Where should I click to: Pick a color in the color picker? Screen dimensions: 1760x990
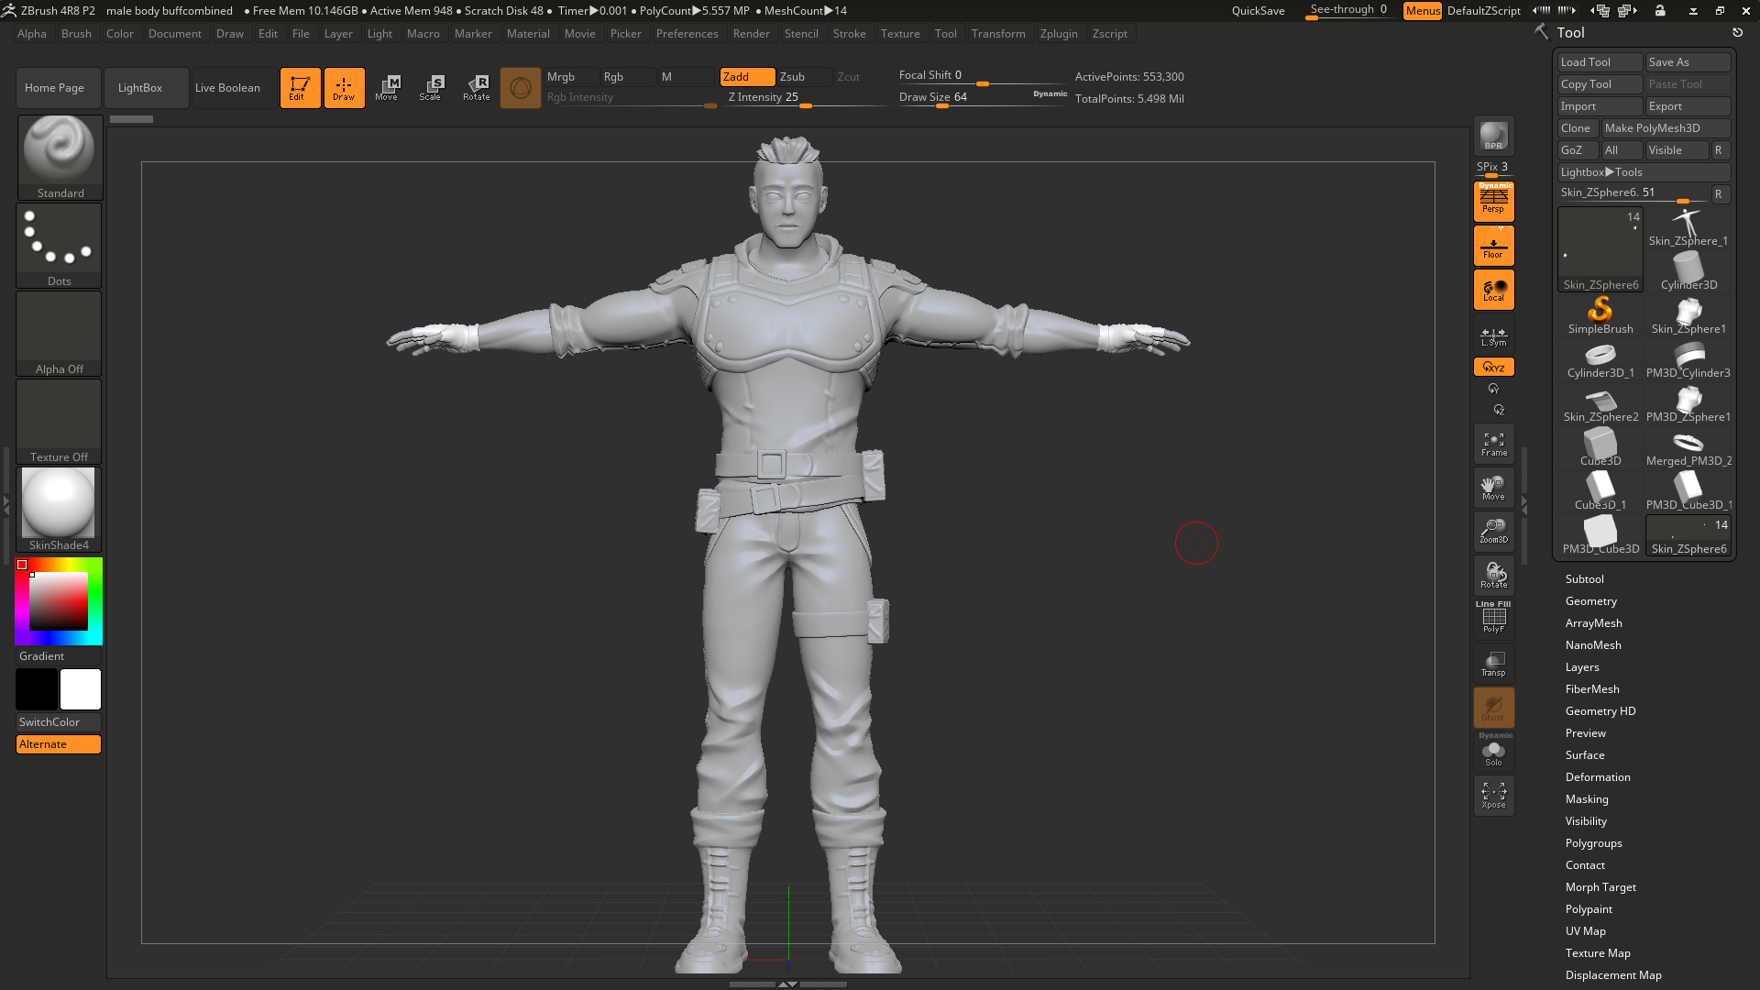tap(59, 601)
